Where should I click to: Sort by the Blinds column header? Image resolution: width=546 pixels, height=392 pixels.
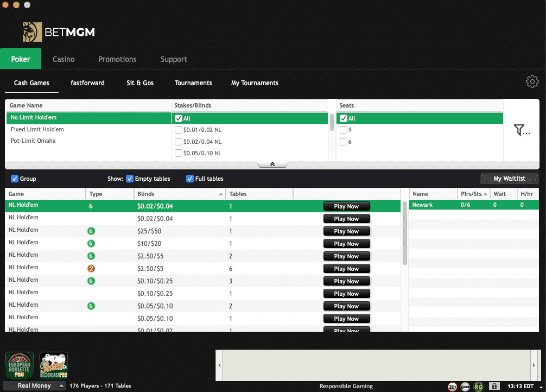pos(180,194)
